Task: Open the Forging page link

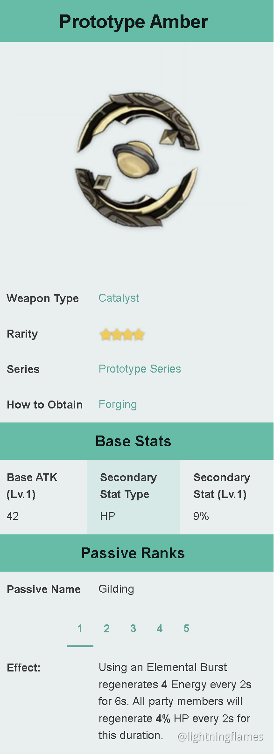Action: click(118, 404)
